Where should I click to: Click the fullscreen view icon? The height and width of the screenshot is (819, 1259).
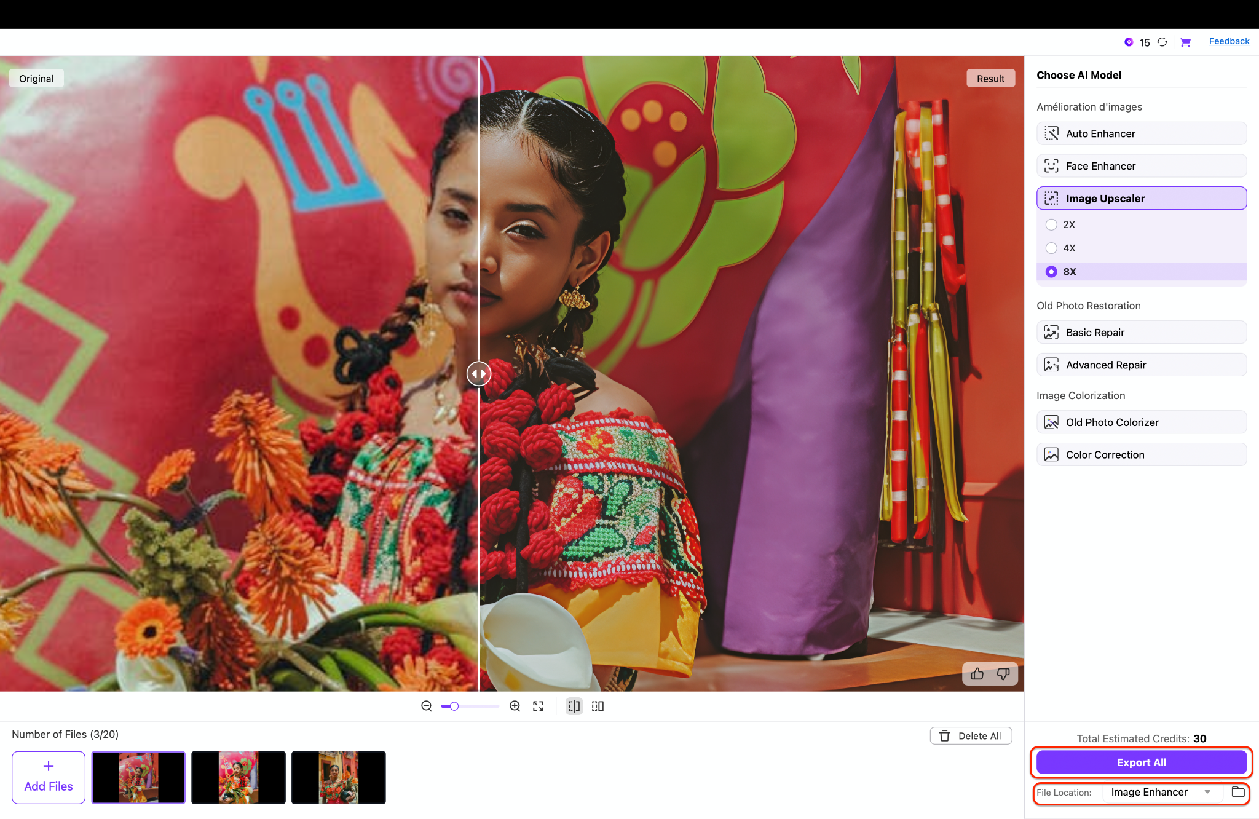coord(538,706)
